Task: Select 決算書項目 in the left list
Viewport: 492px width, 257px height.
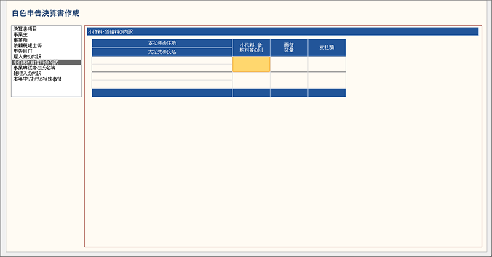Action: 25,29
